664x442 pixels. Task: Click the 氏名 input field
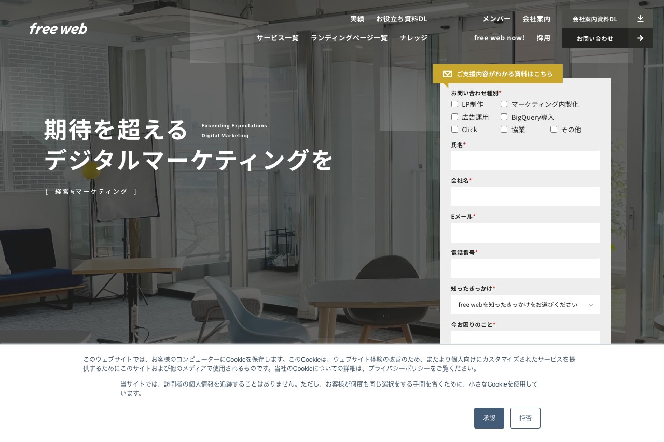tap(525, 161)
